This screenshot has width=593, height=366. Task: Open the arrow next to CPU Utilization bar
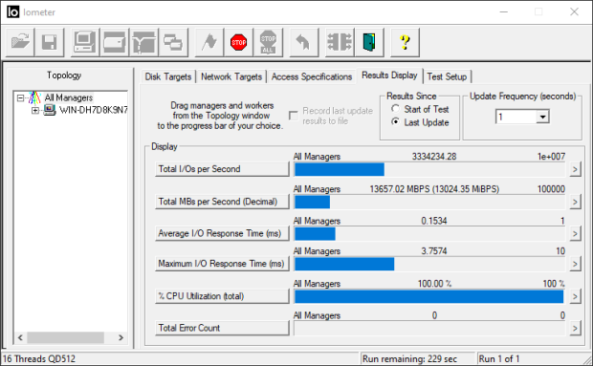(x=575, y=296)
